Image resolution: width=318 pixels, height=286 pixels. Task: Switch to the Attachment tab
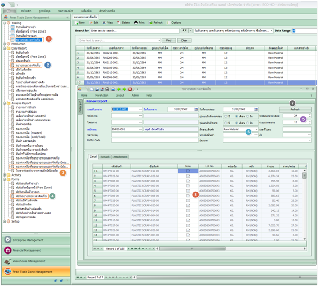point(120,157)
